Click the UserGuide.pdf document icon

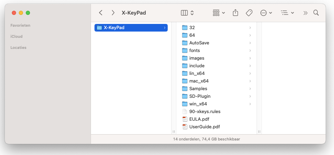point(185,127)
